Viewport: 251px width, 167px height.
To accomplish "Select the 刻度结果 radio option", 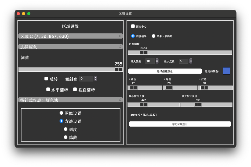I will 133,36.
